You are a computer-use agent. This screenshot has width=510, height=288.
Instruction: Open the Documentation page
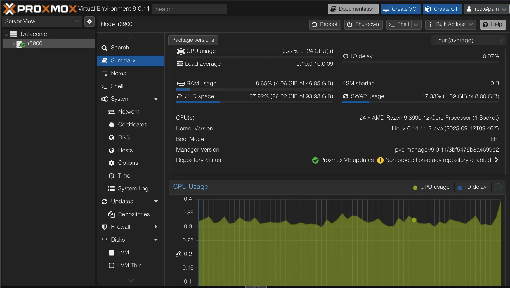[x=352, y=9]
